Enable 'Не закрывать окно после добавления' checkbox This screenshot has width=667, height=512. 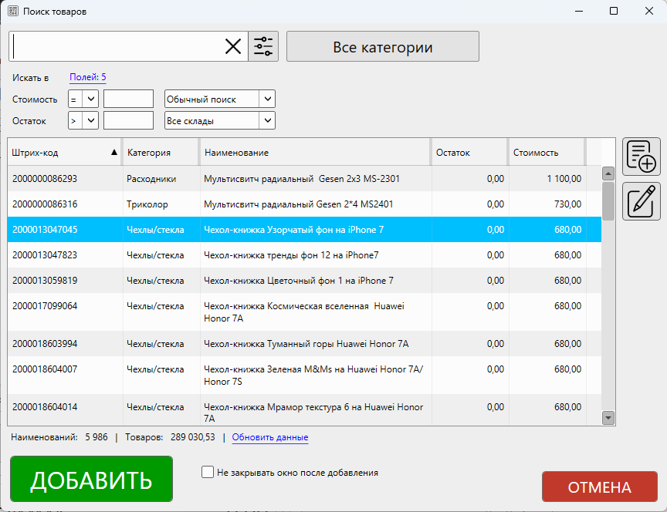(x=208, y=473)
